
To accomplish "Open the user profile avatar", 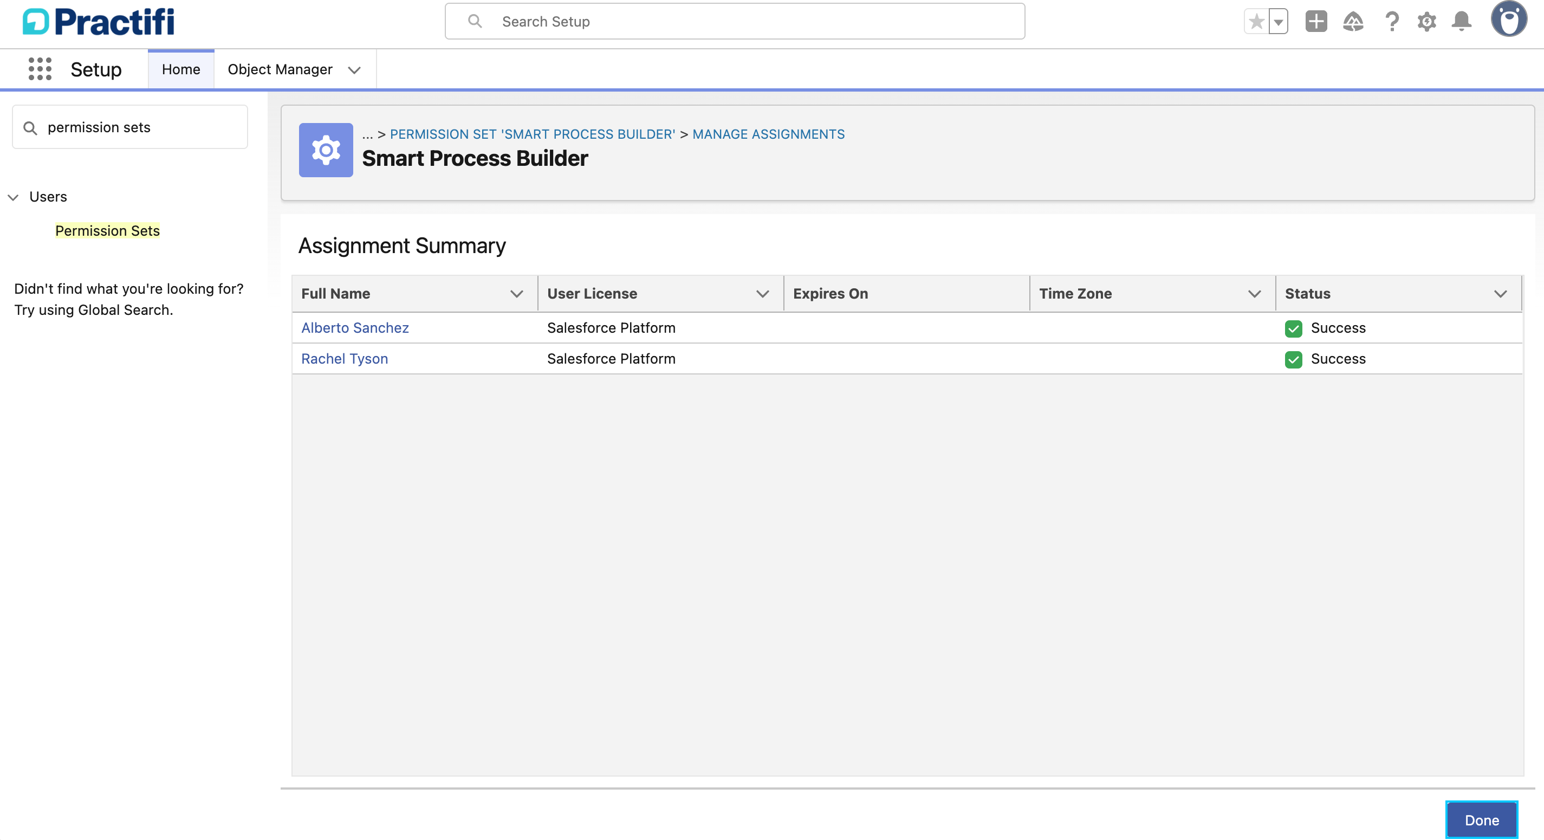I will [1509, 19].
